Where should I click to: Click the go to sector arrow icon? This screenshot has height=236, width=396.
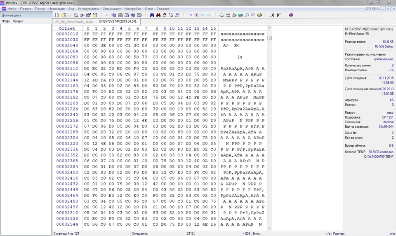(196, 15)
